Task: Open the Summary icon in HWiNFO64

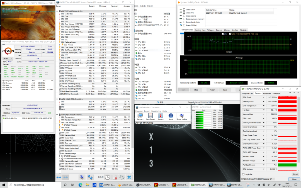Action: click(140, 116)
